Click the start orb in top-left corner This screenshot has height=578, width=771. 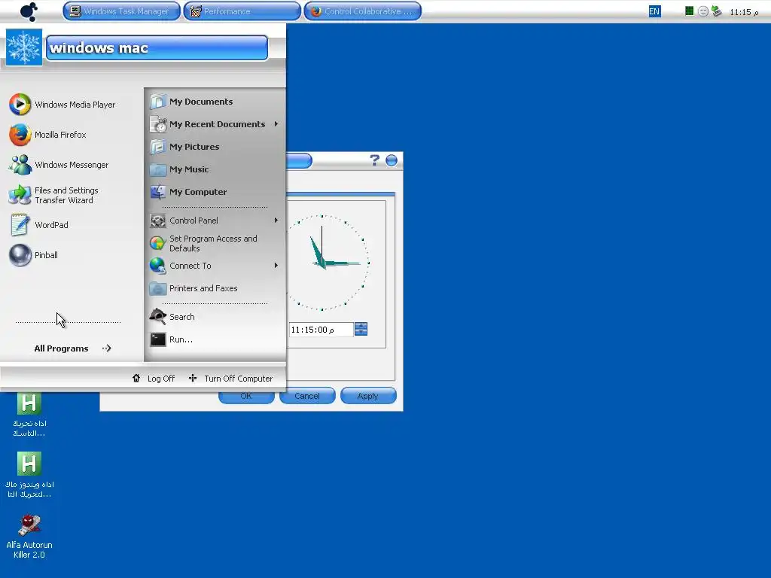click(x=29, y=11)
